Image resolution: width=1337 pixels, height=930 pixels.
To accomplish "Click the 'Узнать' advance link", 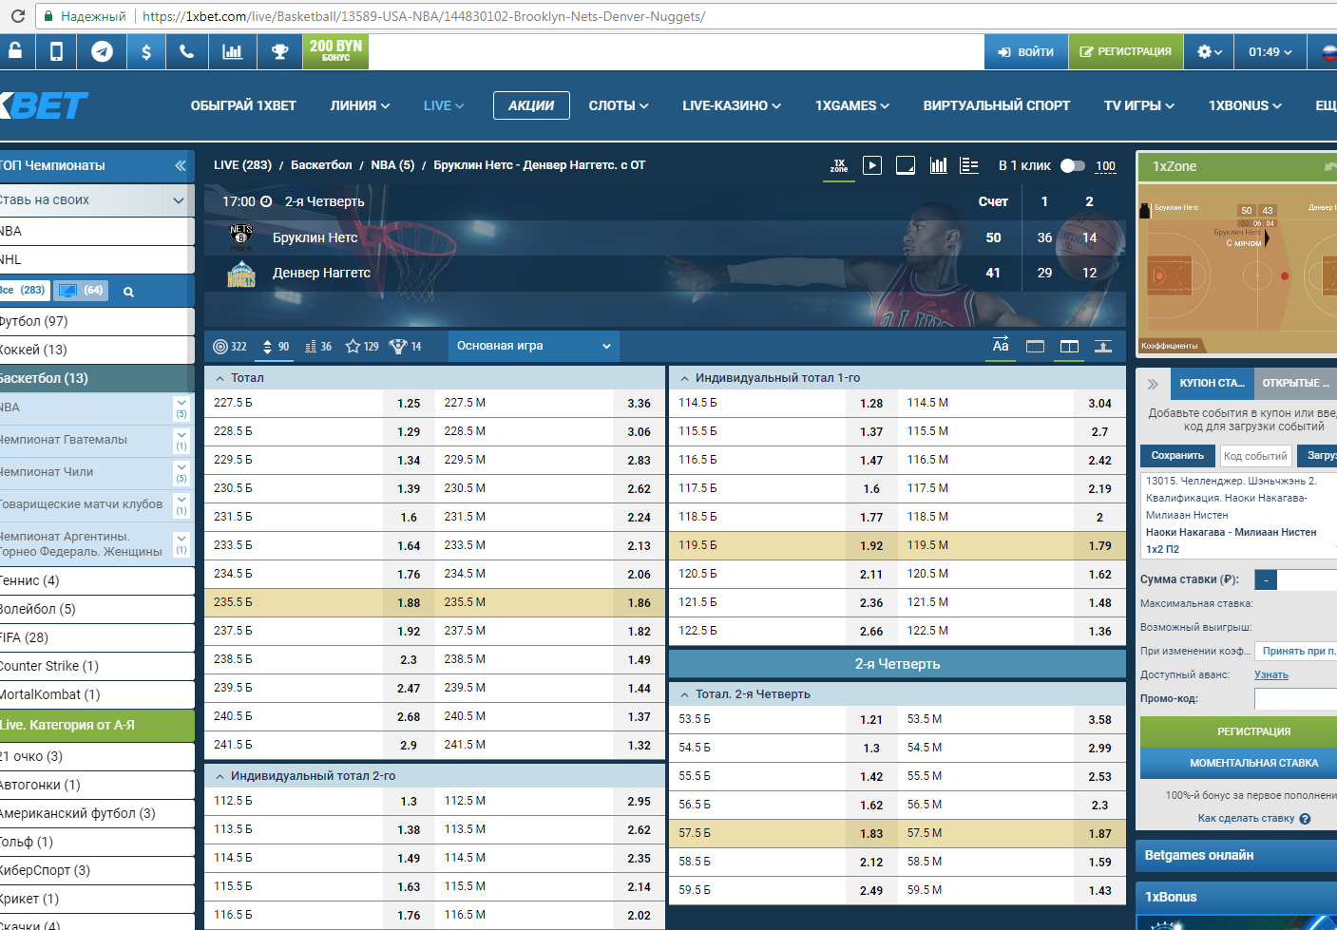I will click(x=1270, y=674).
